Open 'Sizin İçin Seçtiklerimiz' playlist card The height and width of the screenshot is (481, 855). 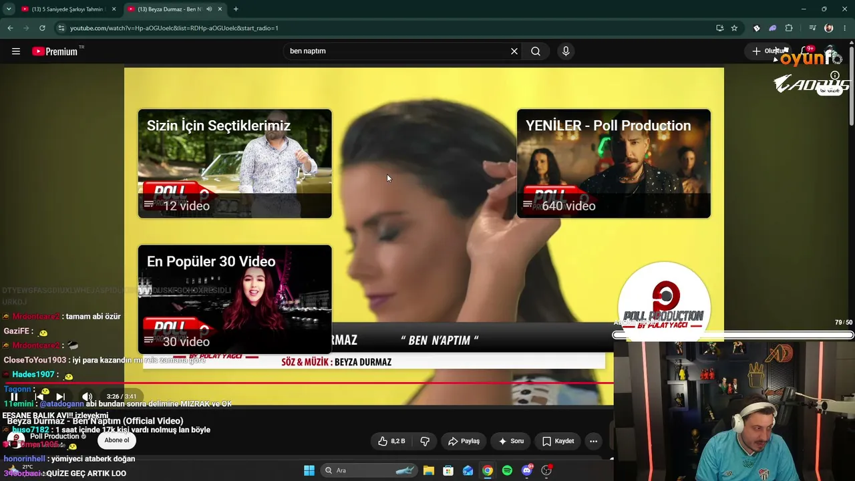[x=234, y=164]
